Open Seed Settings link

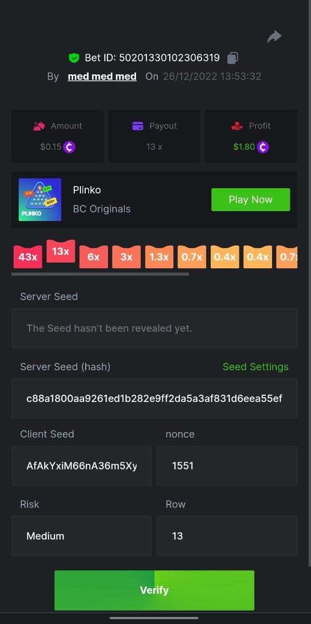click(x=255, y=367)
